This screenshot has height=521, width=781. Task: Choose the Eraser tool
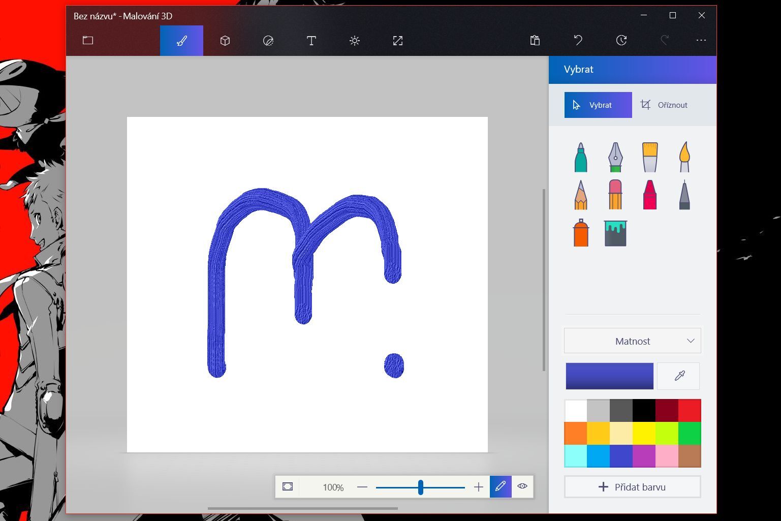pyautogui.click(x=615, y=195)
